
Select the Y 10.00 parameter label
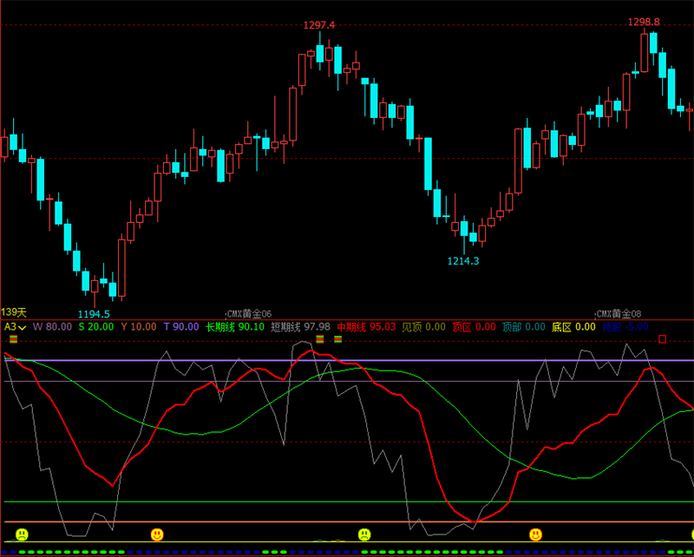(139, 327)
